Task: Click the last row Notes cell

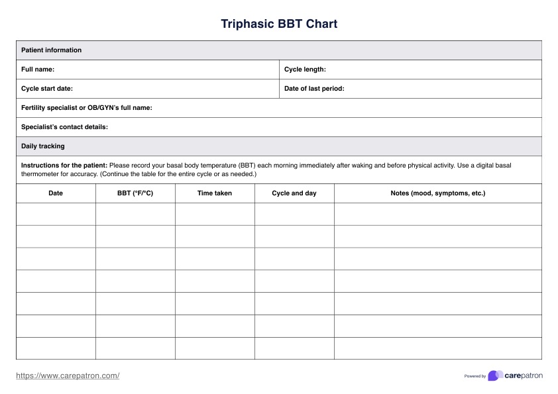Action: (437, 348)
